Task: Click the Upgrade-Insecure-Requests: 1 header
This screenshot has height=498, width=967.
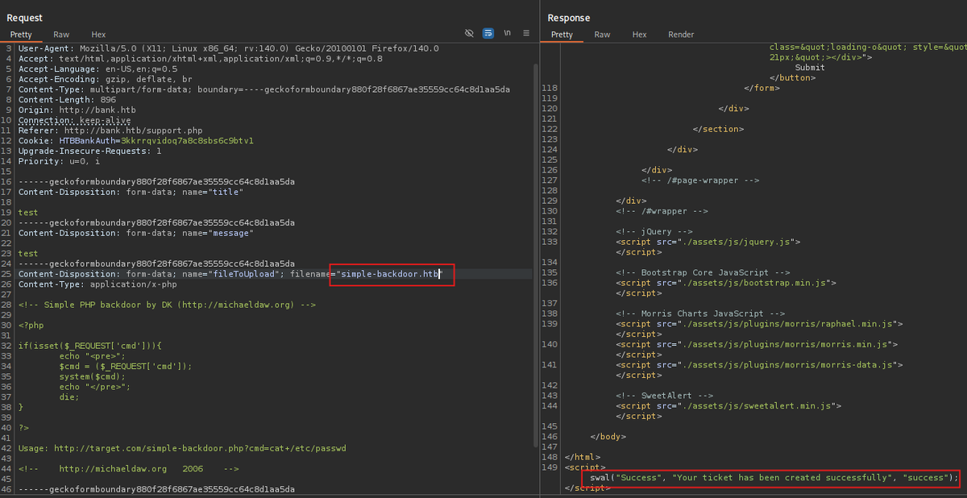Action: tap(90, 151)
